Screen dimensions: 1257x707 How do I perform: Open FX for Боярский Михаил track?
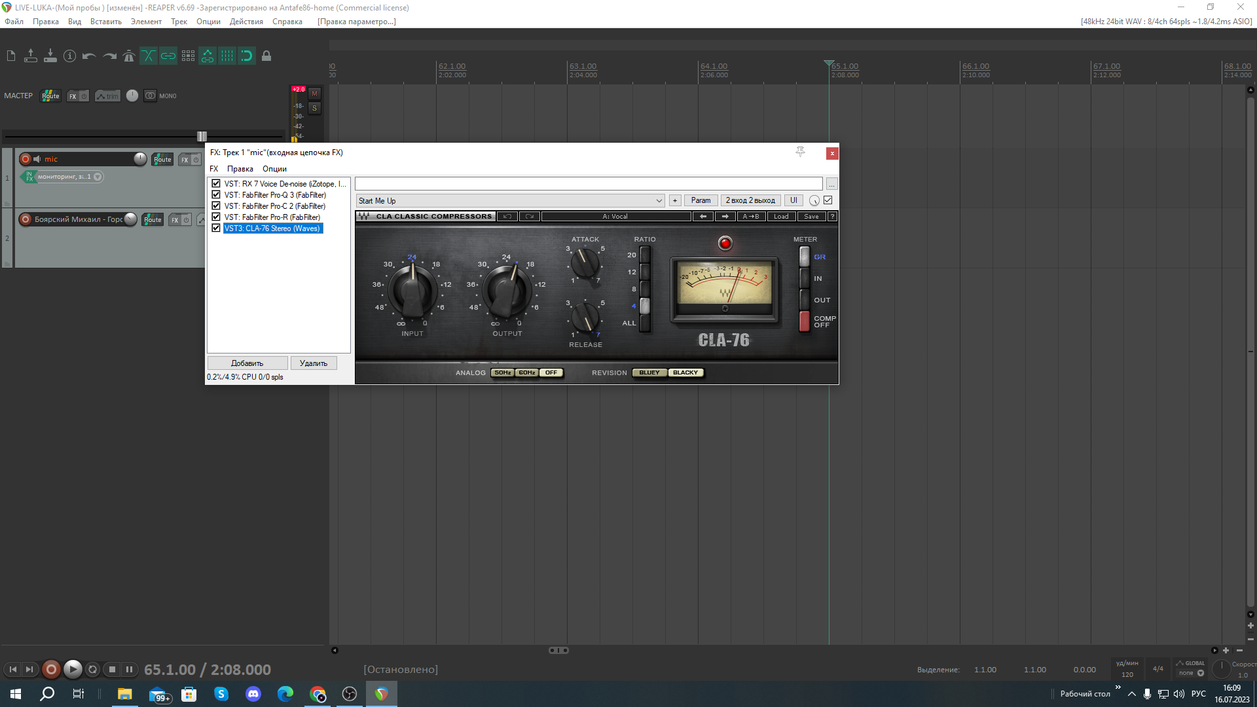pos(175,220)
